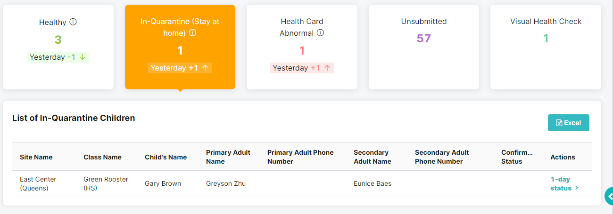
Task: Click info icon on In-Quarantine card
Action: [192, 33]
